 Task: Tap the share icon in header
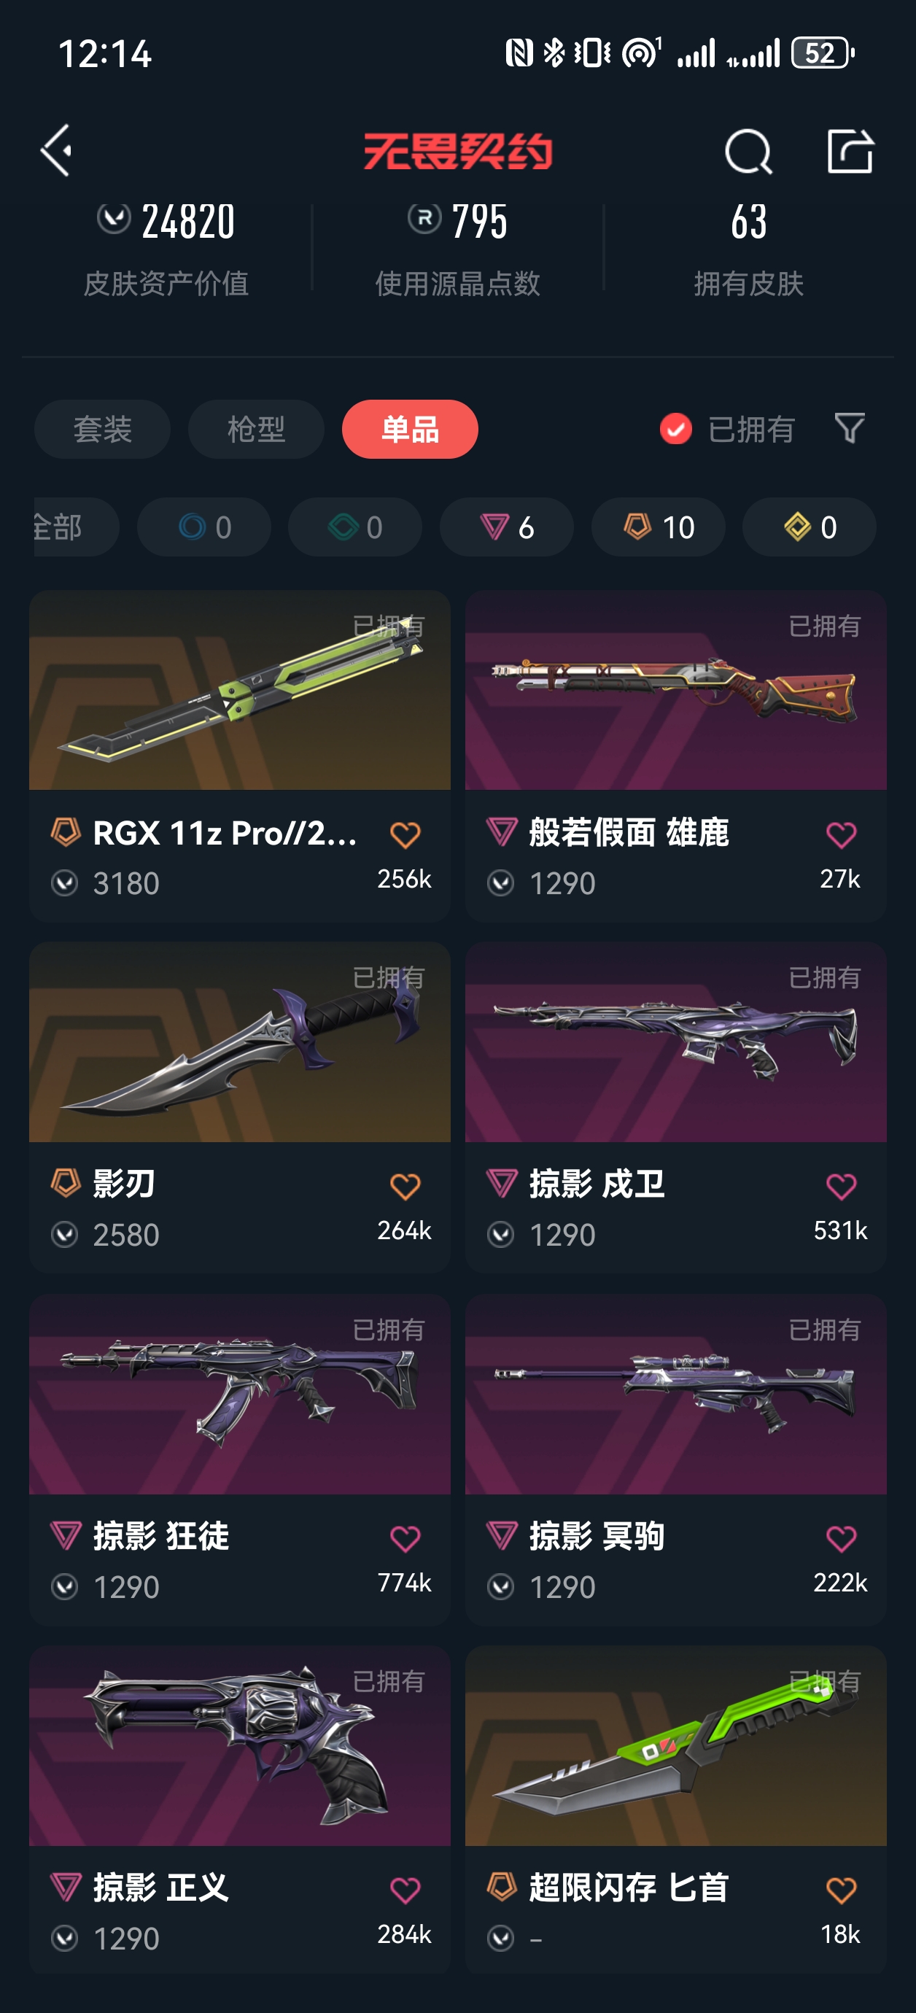(850, 150)
